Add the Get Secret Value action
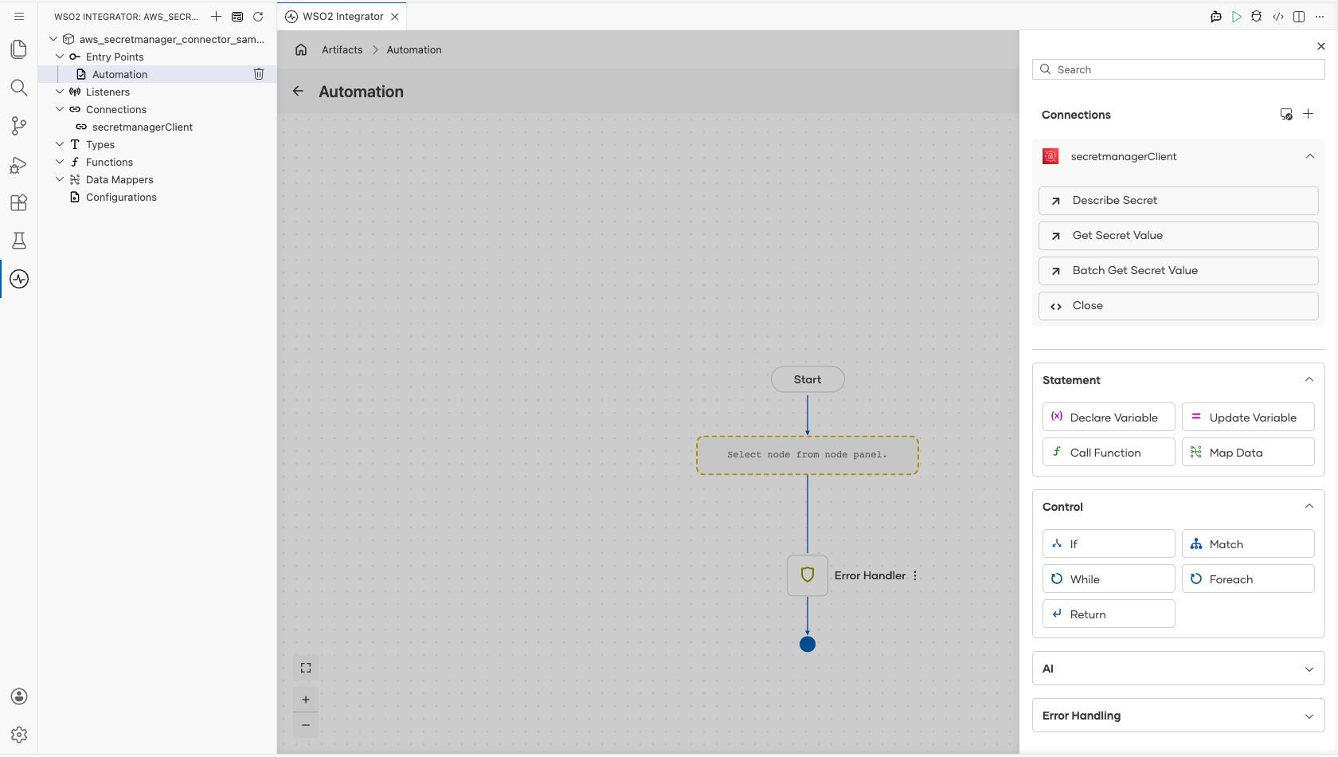1338x757 pixels. 1179,236
